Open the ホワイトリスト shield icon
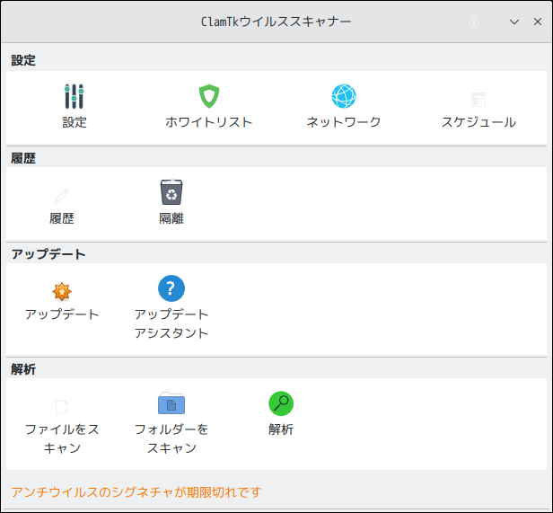 tap(209, 96)
